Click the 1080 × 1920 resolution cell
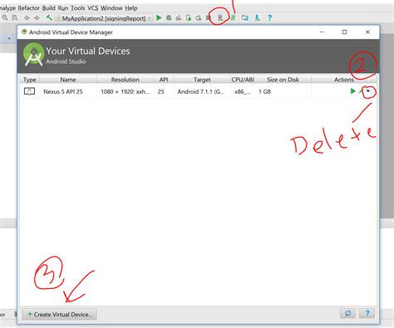 coord(125,91)
